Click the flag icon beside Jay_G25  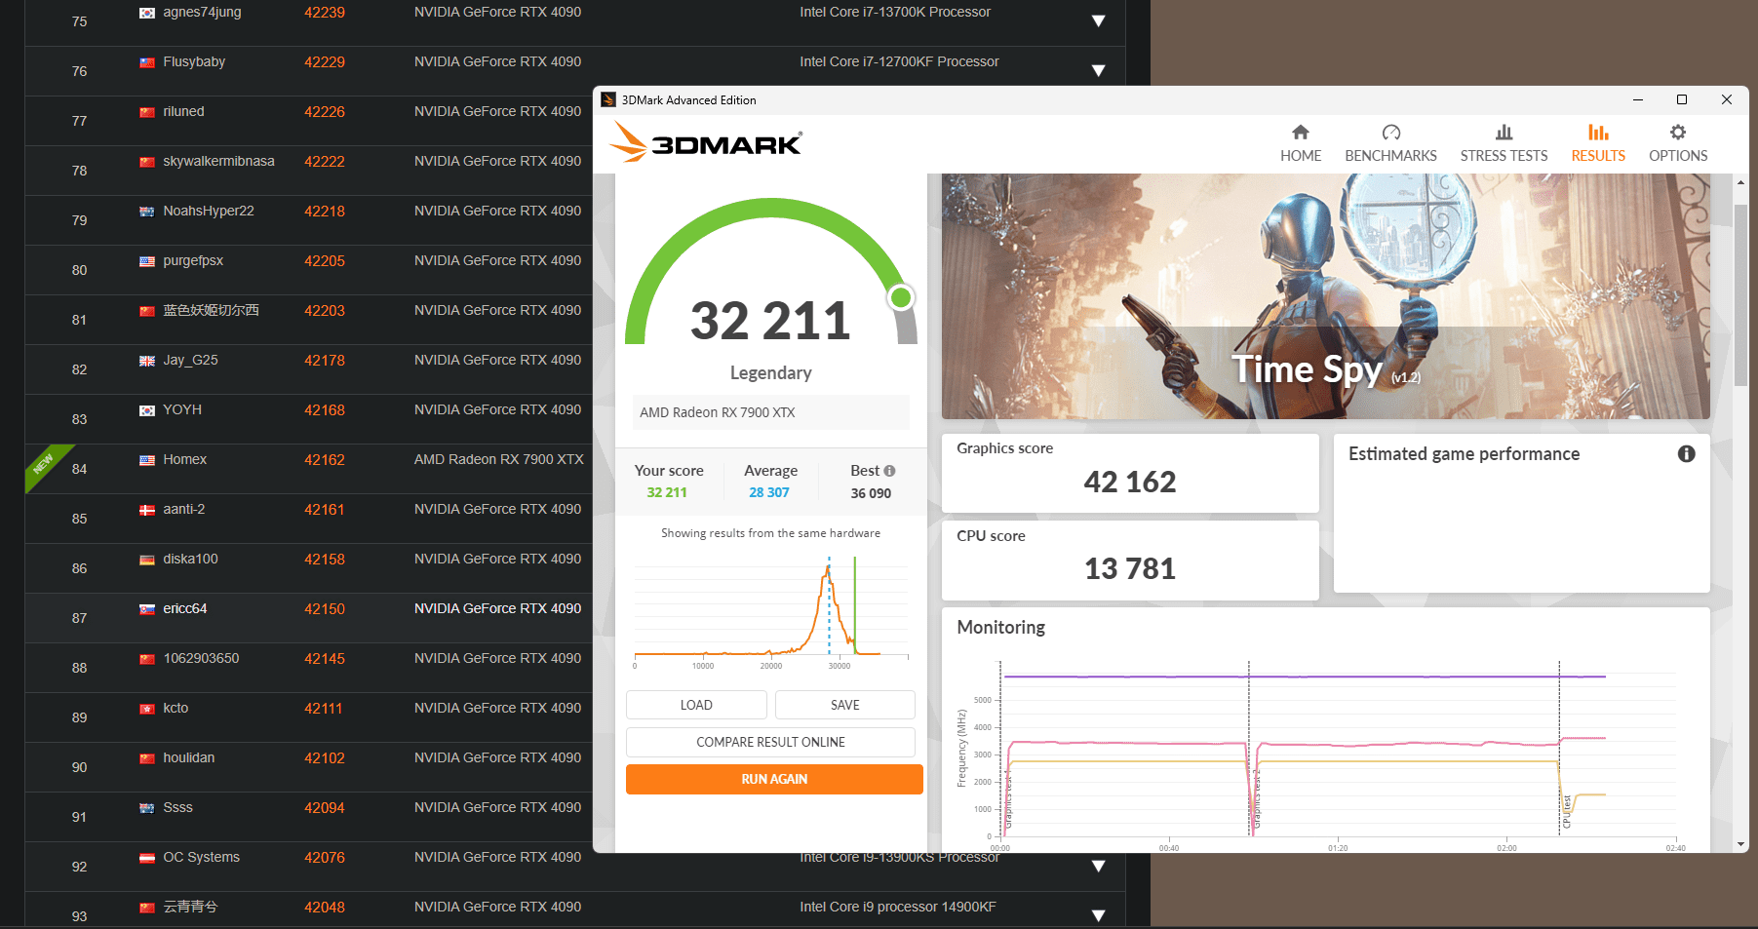click(147, 361)
